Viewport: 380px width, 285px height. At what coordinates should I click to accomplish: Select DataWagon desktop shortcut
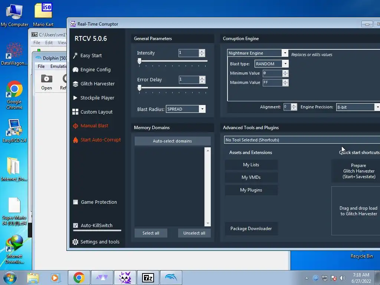tap(14, 54)
